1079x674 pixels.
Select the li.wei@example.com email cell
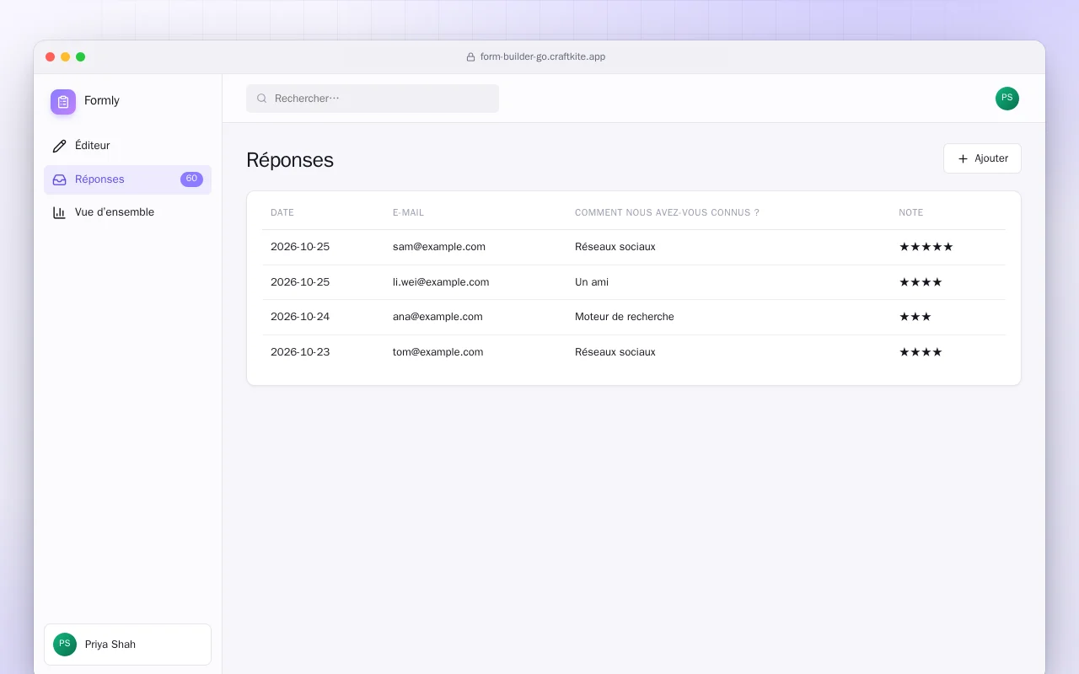(441, 282)
